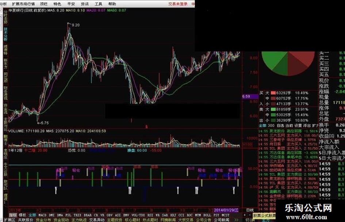The image size is (345, 222).
Task: Switch to 技术分析 sidebar tab
Action: pyautogui.click(x=5, y=34)
